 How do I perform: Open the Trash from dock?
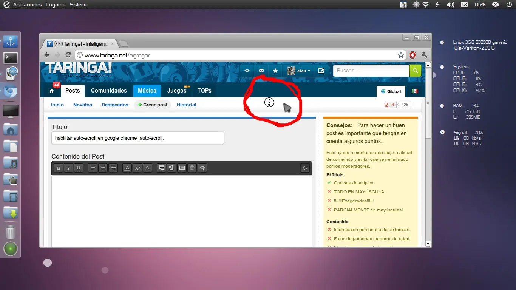(11, 231)
